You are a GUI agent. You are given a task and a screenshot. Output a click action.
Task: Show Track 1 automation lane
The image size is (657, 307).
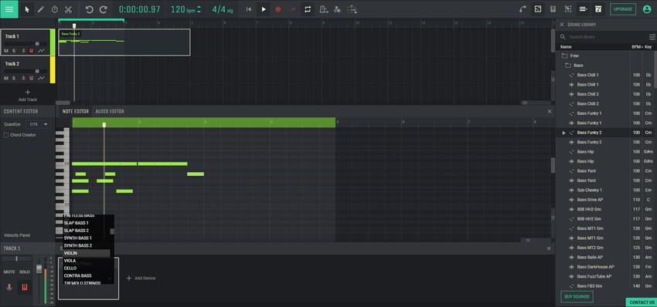click(x=41, y=51)
